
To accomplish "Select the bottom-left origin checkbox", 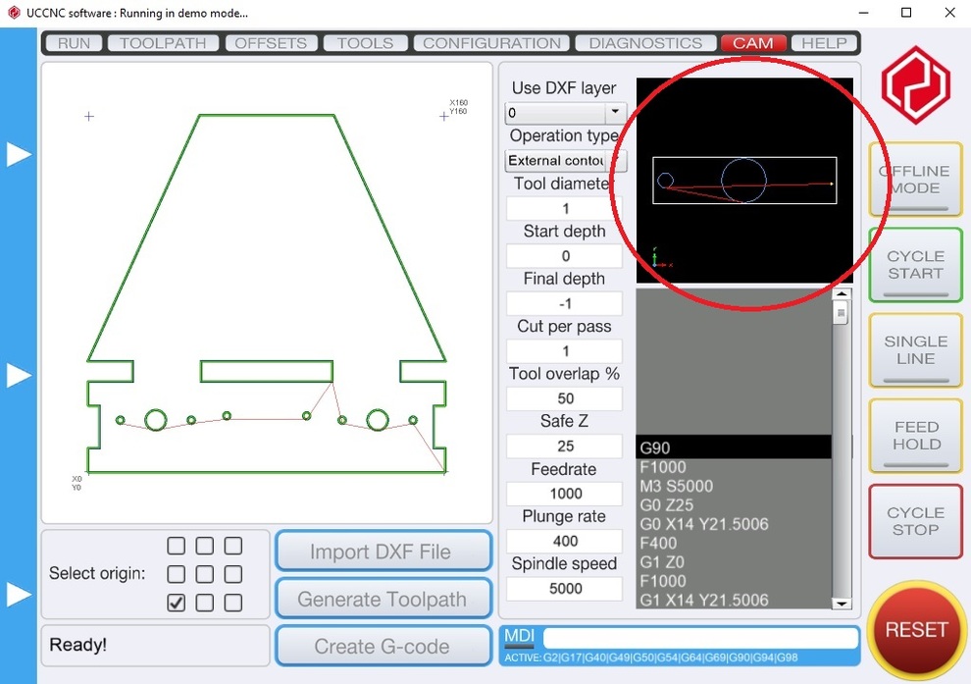I will click(x=176, y=603).
